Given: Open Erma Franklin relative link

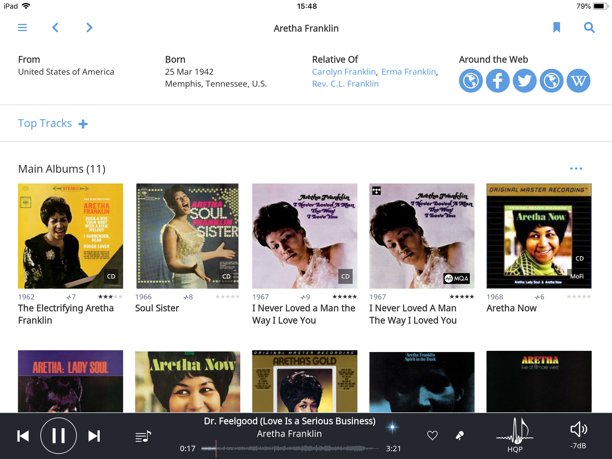Looking at the screenshot, I should [x=408, y=72].
